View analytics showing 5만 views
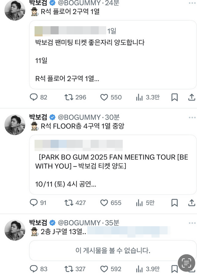This screenshot has width=197, height=275. point(139,203)
